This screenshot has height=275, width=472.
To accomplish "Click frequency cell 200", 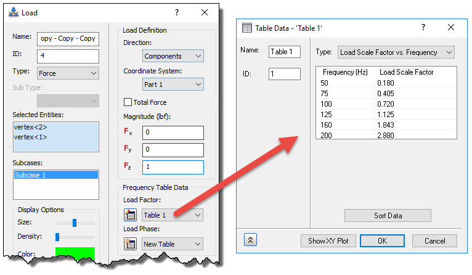I will pos(345,134).
